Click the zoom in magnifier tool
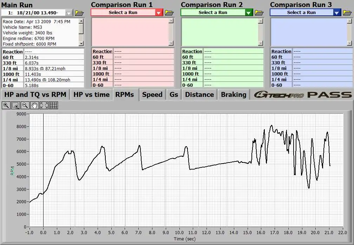The width and height of the screenshot is (354, 245). coord(6,105)
